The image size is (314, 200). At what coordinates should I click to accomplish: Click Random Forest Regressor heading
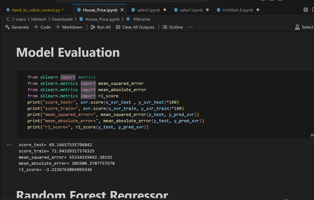tap(92, 195)
